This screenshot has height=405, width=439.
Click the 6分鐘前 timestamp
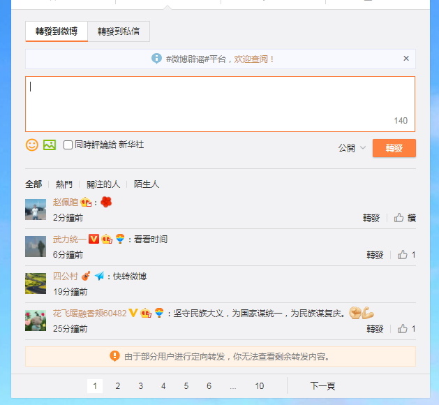(x=68, y=255)
